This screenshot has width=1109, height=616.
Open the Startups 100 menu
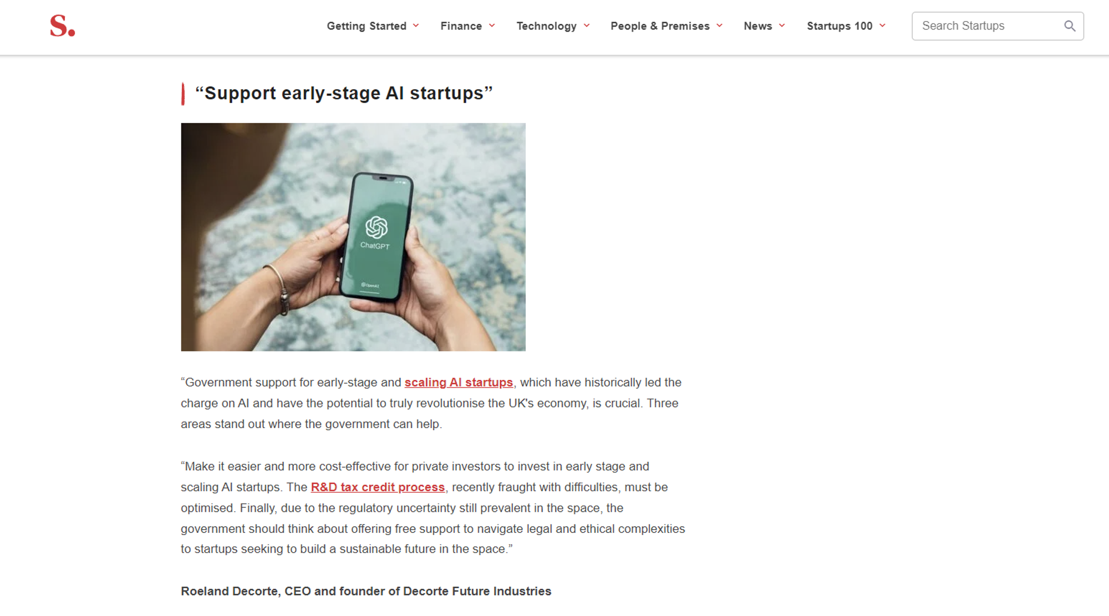pyautogui.click(x=840, y=26)
